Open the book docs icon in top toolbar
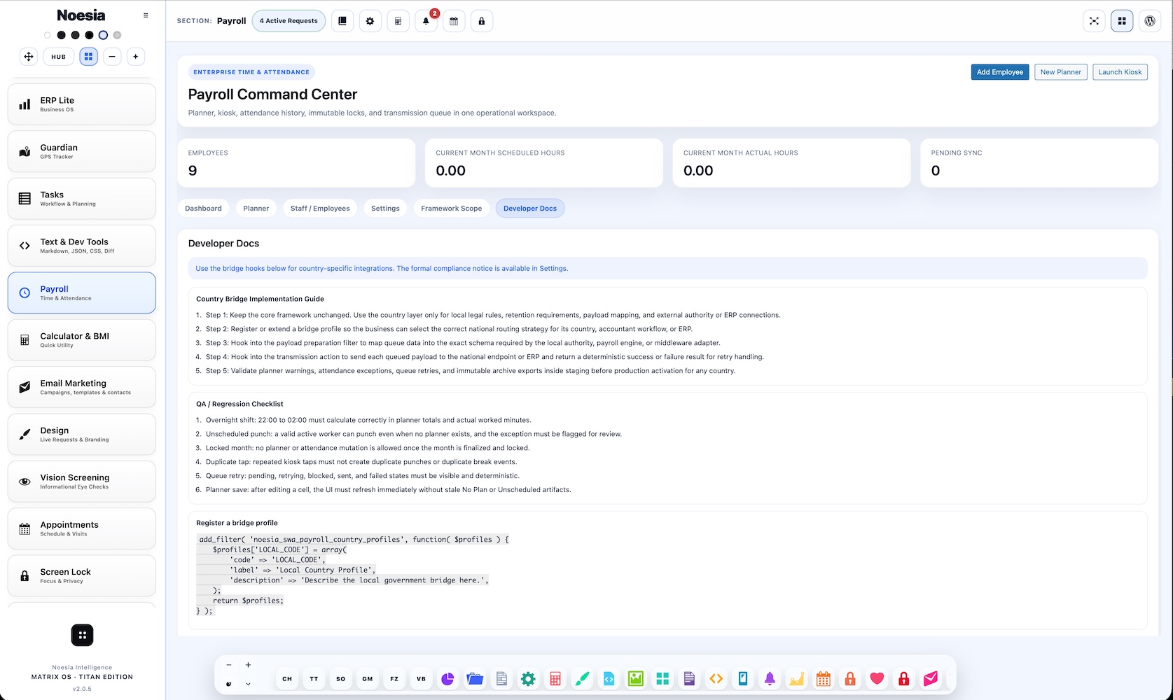The height and width of the screenshot is (700, 1173). pos(342,21)
